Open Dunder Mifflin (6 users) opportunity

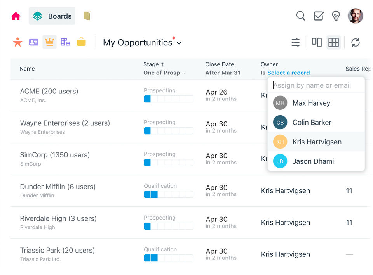[x=58, y=187]
